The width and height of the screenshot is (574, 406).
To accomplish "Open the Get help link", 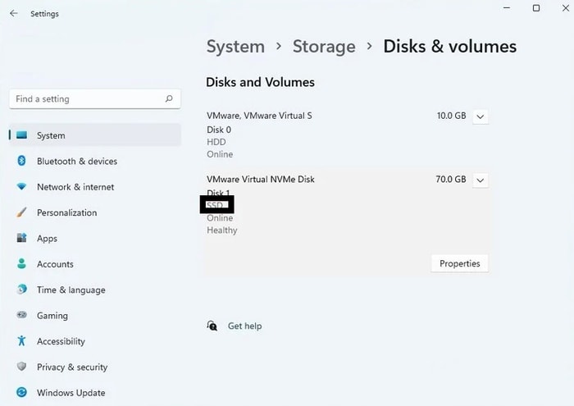I will (244, 326).
